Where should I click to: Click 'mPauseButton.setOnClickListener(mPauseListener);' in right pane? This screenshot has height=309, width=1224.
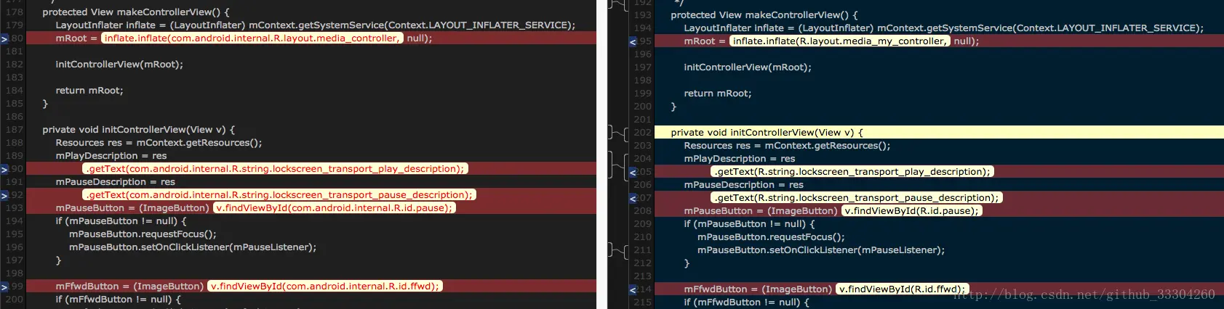tap(821, 250)
